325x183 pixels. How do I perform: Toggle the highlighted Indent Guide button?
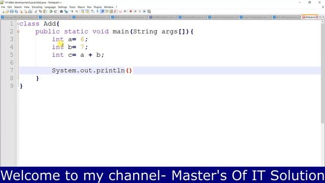click(x=103, y=11)
